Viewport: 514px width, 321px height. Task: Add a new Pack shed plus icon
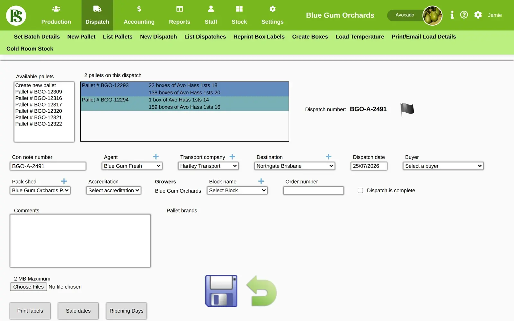64,181
